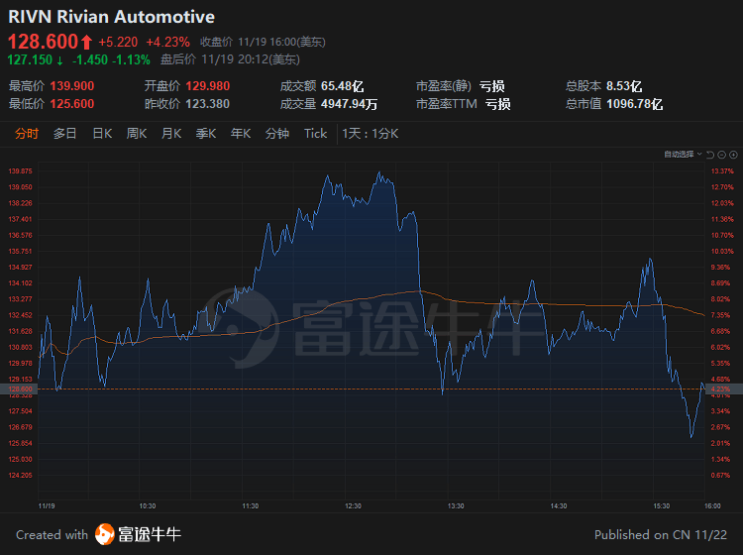Click the Created with text in footer
This screenshot has height=555, width=743.
(52, 534)
